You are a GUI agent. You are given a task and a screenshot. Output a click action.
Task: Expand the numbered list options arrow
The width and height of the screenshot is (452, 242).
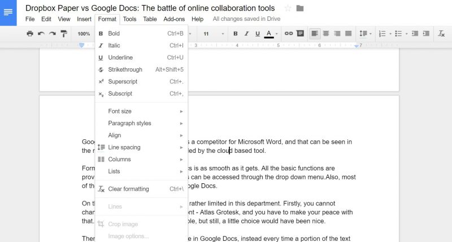click(390, 34)
